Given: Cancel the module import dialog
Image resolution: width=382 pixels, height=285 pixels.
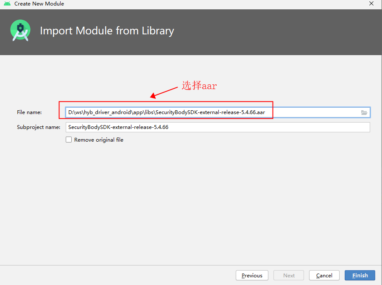Looking at the screenshot, I should pyautogui.click(x=324, y=276).
